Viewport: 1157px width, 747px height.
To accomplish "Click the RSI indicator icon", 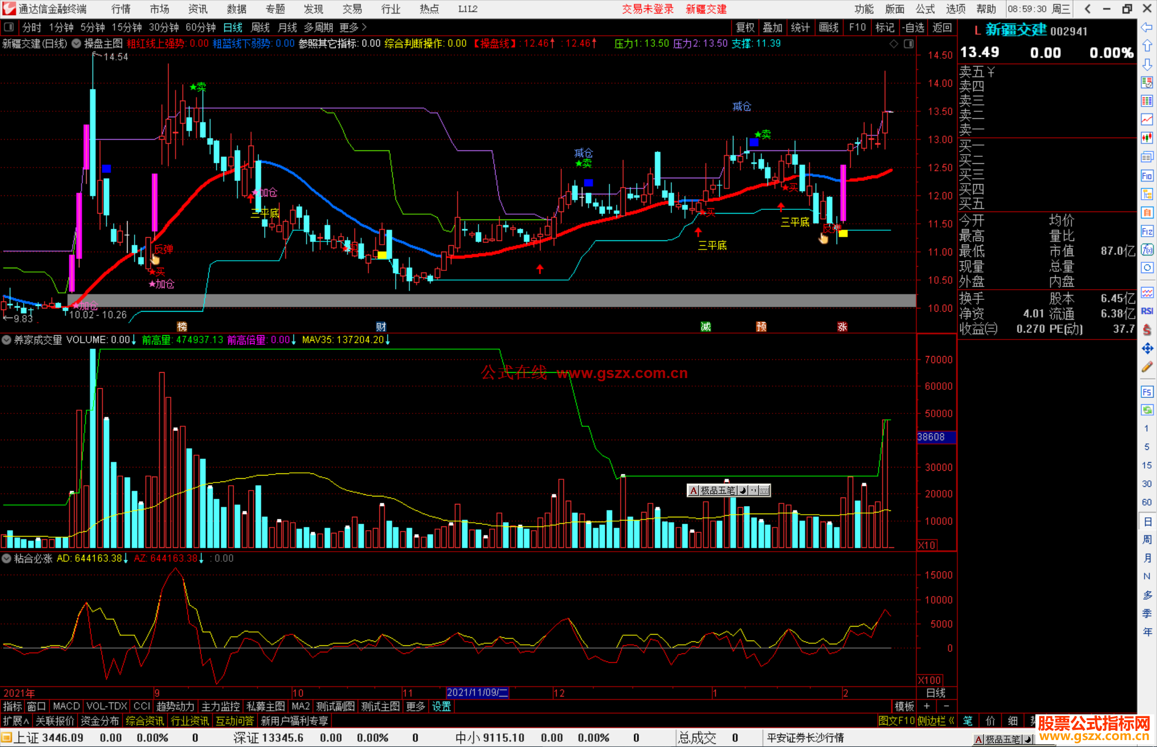I will [1147, 311].
